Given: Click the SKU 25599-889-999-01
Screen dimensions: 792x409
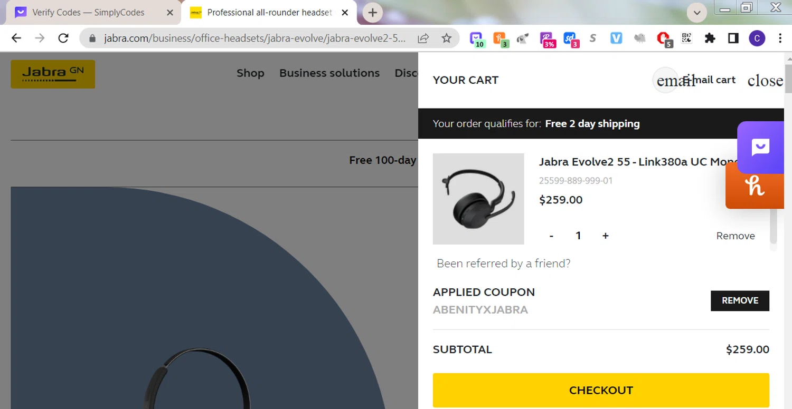Looking at the screenshot, I should (x=576, y=181).
